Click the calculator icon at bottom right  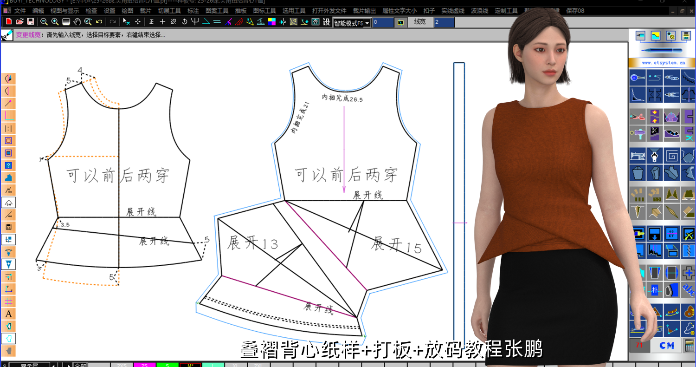689,345
